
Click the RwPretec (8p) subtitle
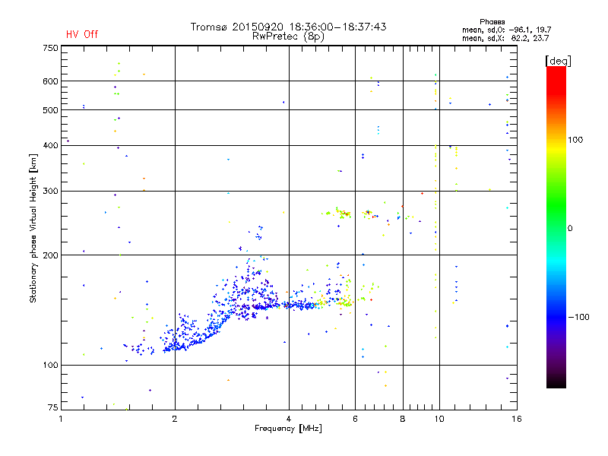tap(288, 36)
